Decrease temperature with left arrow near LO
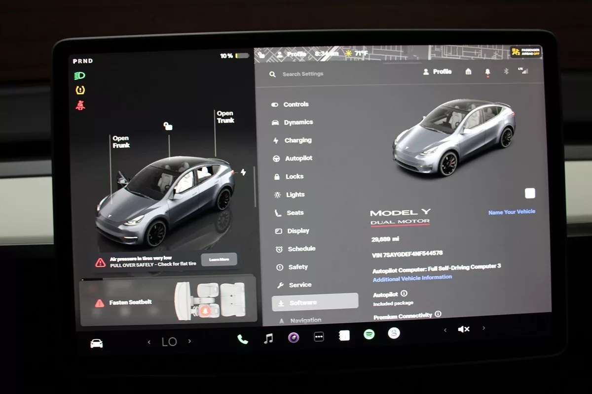 pyautogui.click(x=149, y=342)
